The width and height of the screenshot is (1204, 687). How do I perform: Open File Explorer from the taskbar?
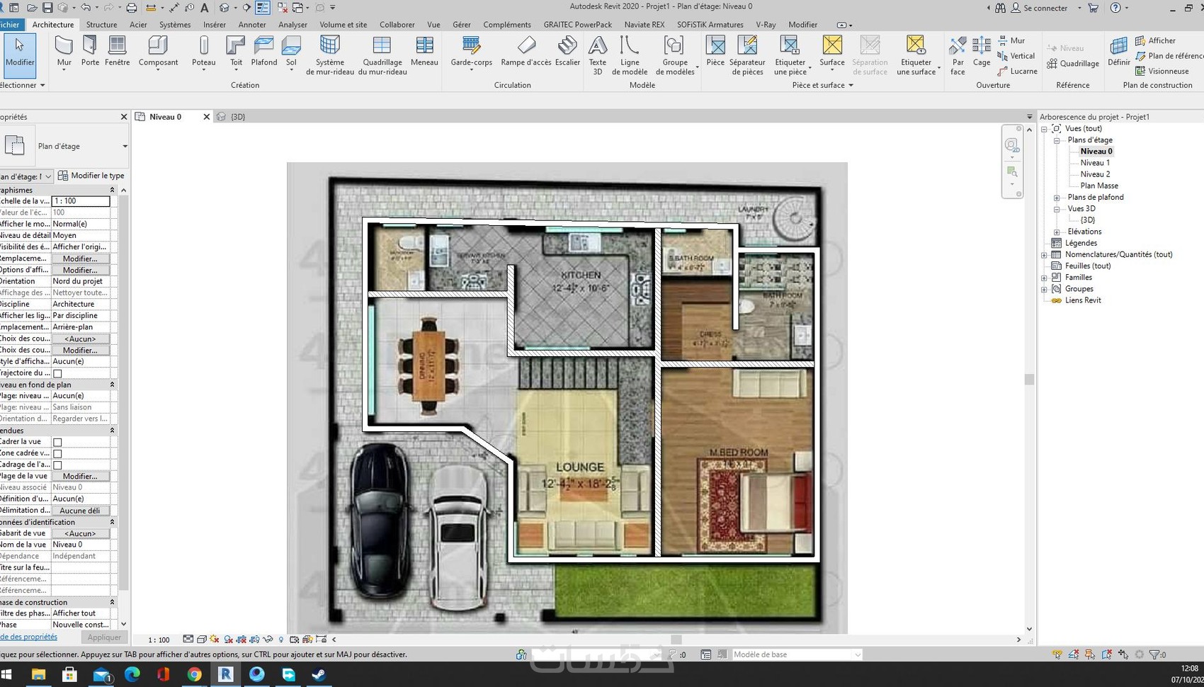click(x=38, y=674)
